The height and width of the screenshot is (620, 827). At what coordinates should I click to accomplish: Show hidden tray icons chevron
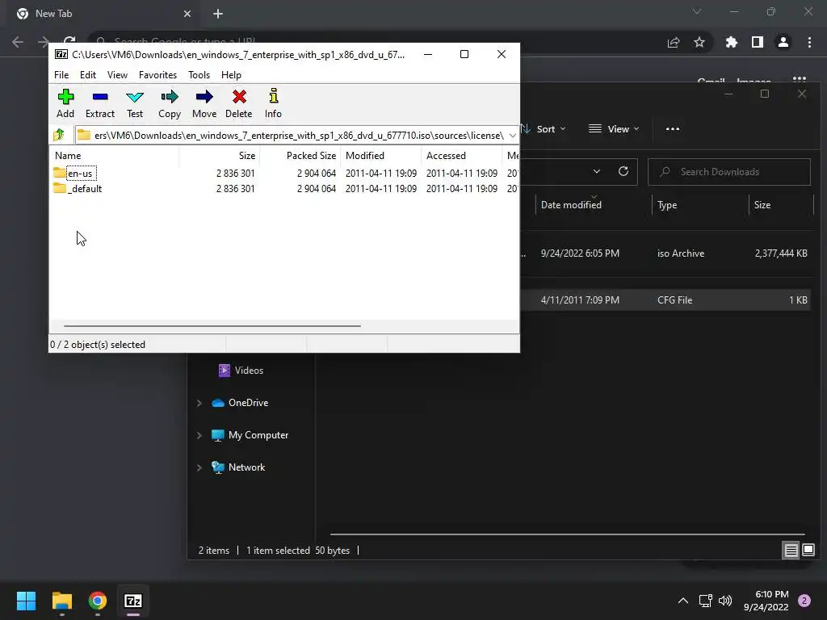coord(683,601)
